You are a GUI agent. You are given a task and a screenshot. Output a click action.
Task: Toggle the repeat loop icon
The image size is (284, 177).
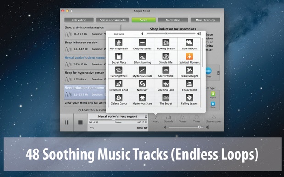[x=92, y=128]
